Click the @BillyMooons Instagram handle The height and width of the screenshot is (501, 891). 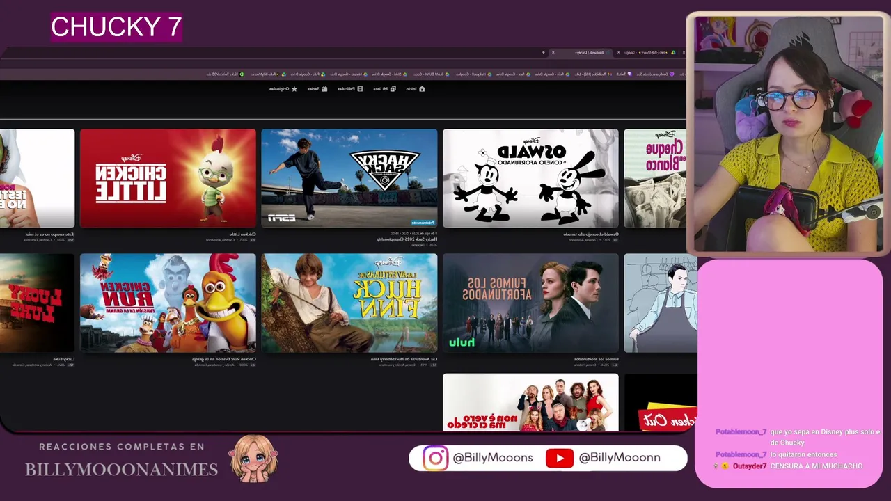pyautogui.click(x=493, y=458)
